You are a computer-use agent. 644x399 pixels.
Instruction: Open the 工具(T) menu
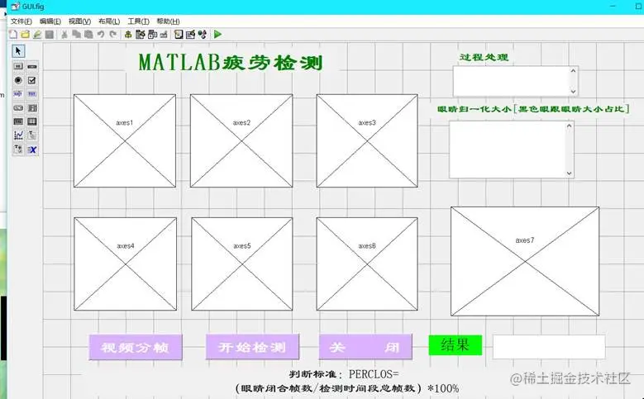pyautogui.click(x=138, y=21)
